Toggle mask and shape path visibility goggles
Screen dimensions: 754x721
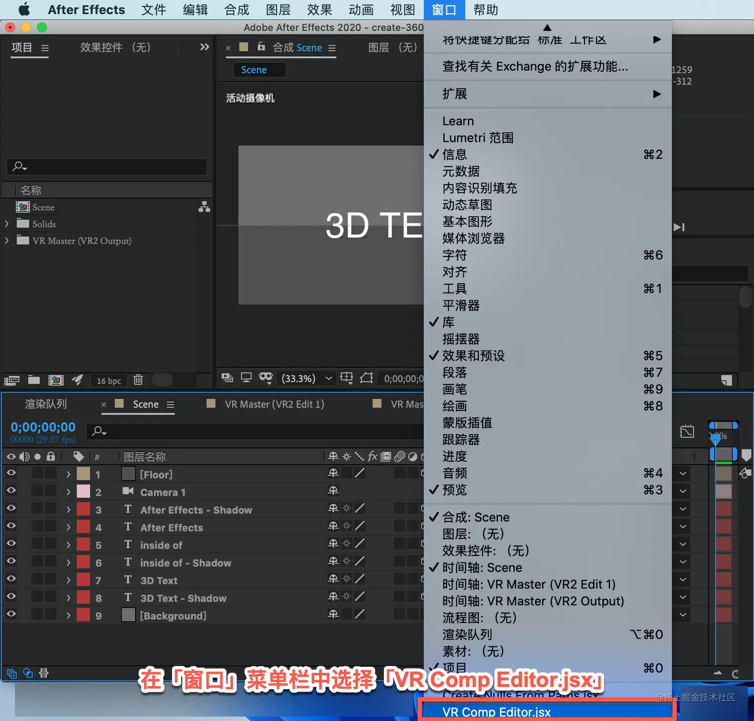pyautogui.click(x=266, y=378)
